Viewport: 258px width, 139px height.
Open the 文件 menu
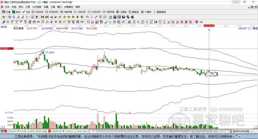[x=7, y=7]
